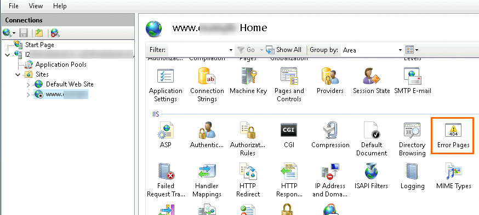Open the View menu
The width and height of the screenshot is (479, 215).
[36, 6]
